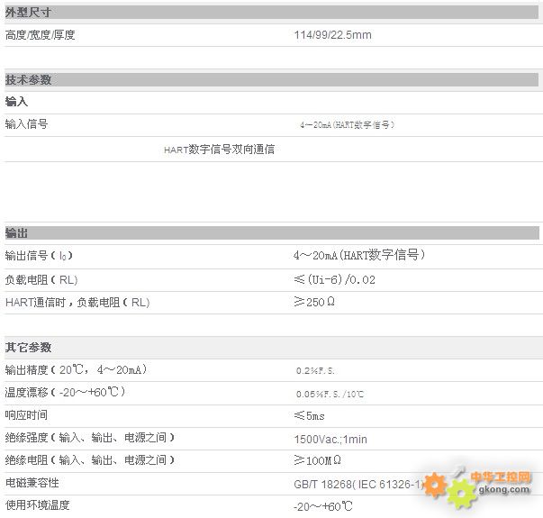Click the 使用环境温度 row label
This screenshot has width=543, height=518.
[x=37, y=505]
